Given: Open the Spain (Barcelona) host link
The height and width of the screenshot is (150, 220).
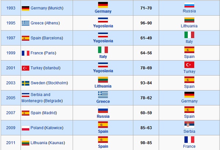Looking at the screenshot, I should pos(47,38).
